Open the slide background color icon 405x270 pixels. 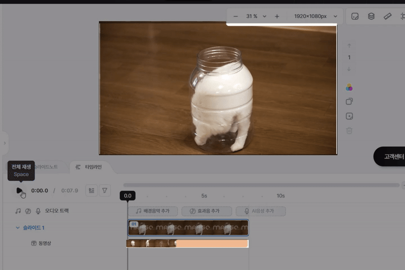(349, 87)
